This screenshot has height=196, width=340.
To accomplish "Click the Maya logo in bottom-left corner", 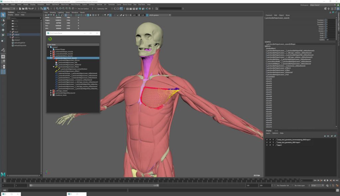I will 3,174.
